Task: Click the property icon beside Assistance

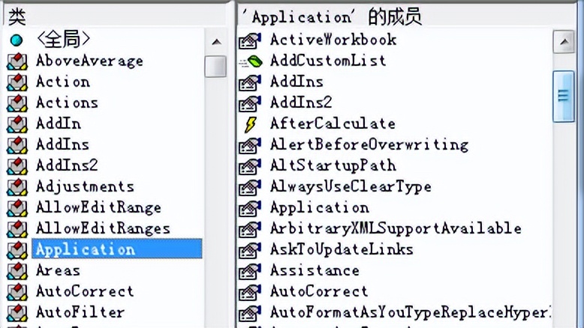Action: click(249, 272)
